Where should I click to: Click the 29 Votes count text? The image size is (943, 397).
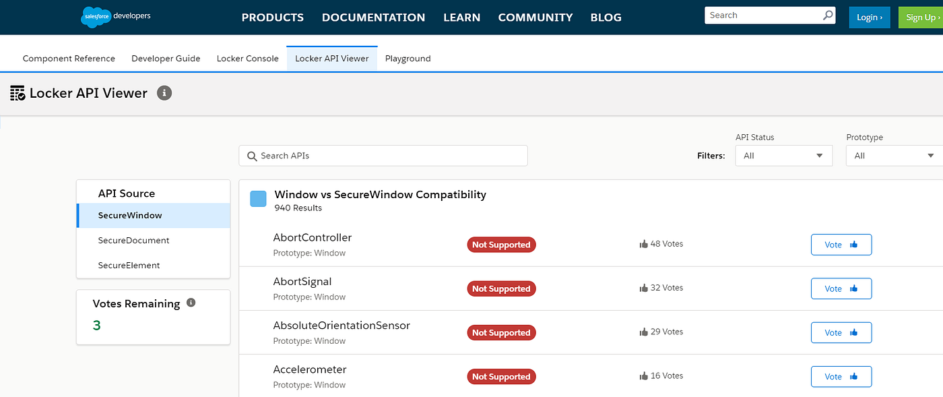point(667,332)
